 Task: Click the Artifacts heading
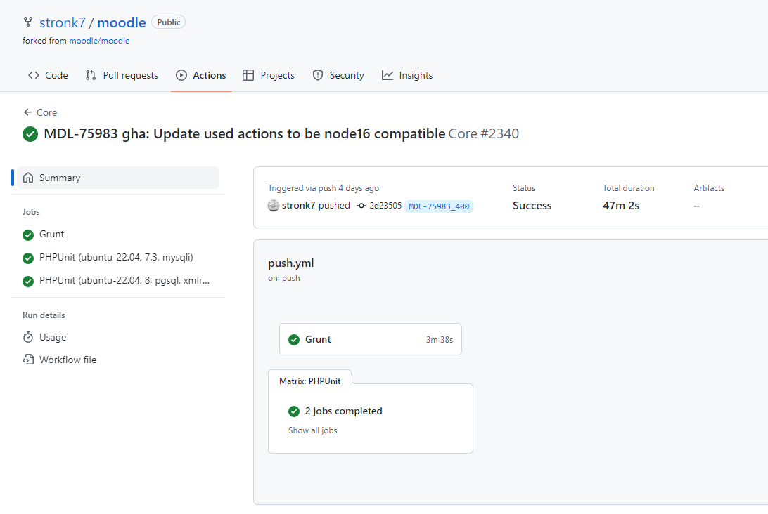[709, 188]
